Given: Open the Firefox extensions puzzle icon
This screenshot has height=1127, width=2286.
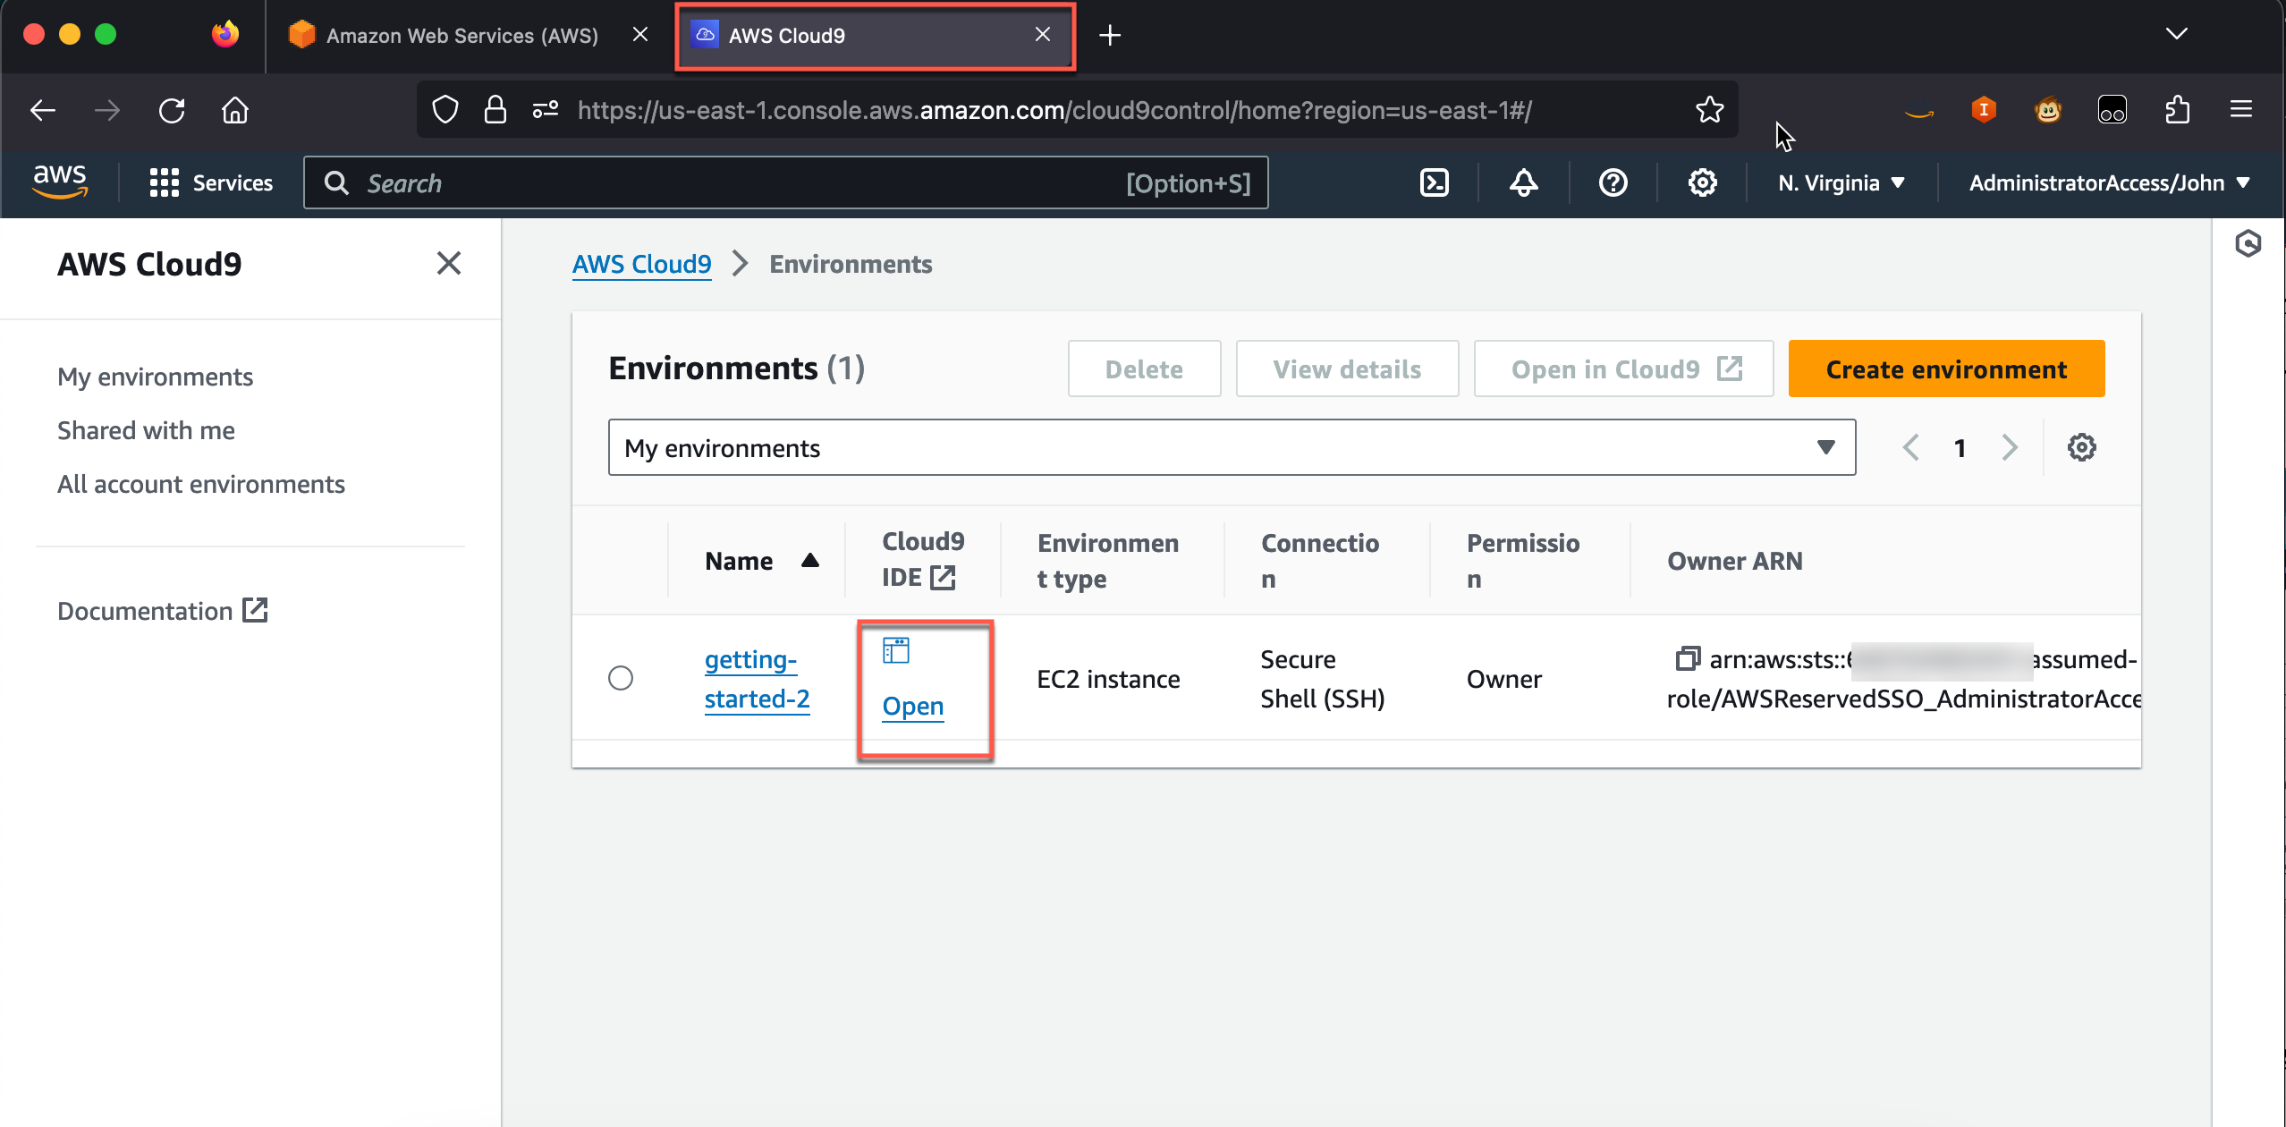Looking at the screenshot, I should pyautogui.click(x=2177, y=110).
